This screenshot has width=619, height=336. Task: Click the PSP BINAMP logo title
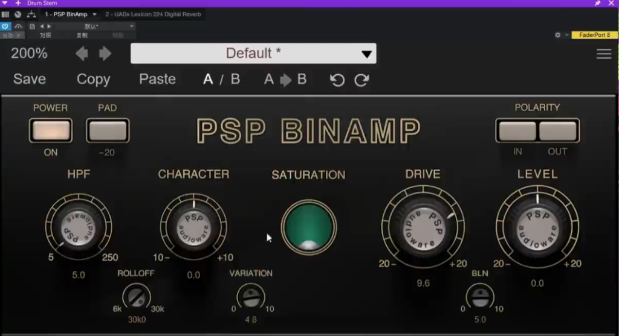(x=309, y=131)
